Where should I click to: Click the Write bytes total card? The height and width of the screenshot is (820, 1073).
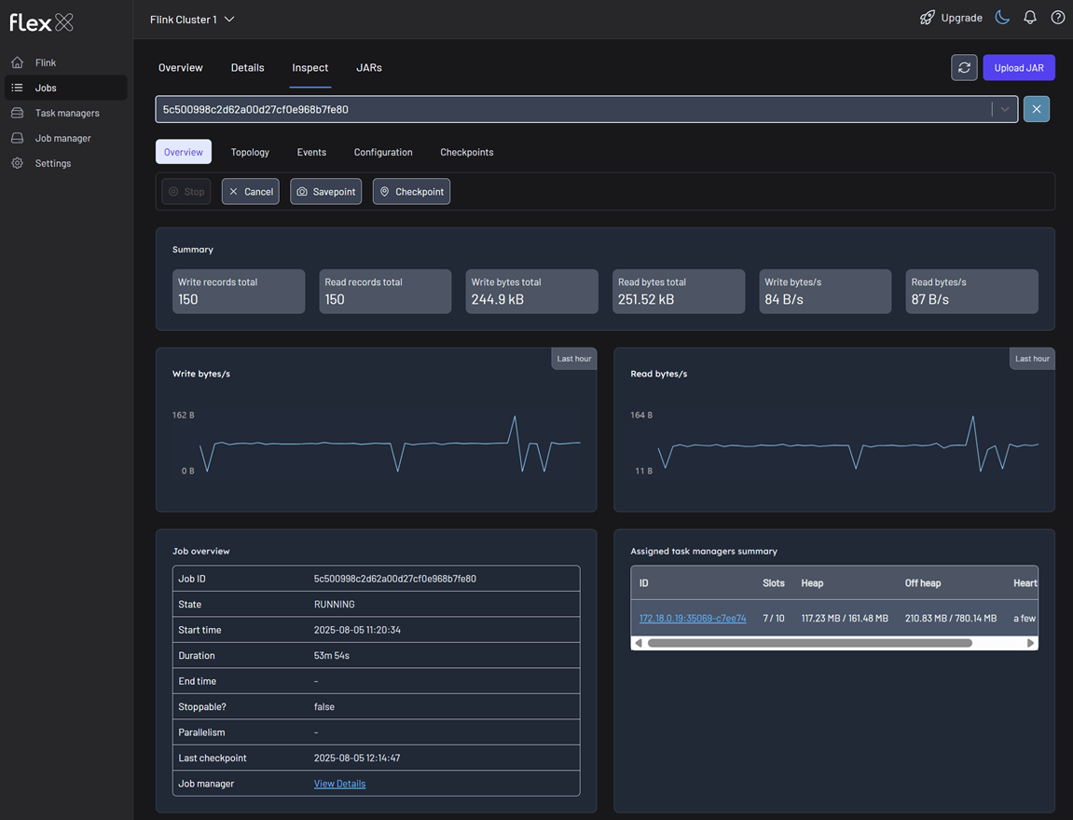531,292
